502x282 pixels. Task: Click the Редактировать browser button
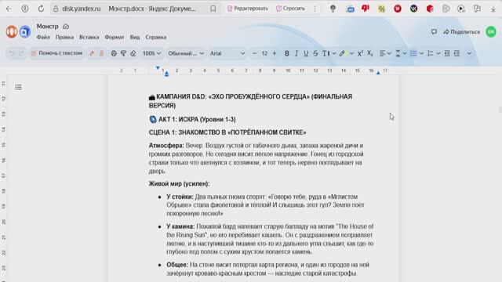[x=248, y=9]
